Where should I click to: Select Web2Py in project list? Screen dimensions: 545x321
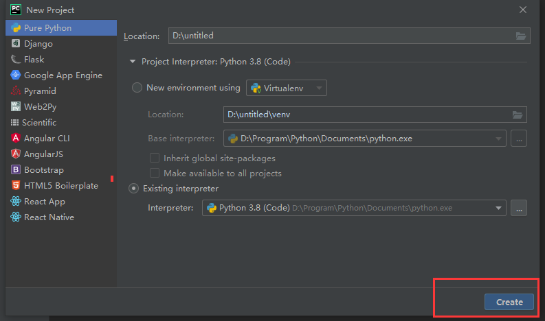pyautogui.click(x=61, y=106)
